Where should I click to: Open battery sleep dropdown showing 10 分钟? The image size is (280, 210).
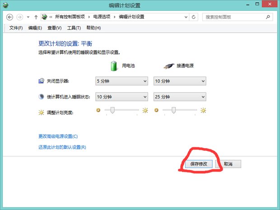coord(121,97)
